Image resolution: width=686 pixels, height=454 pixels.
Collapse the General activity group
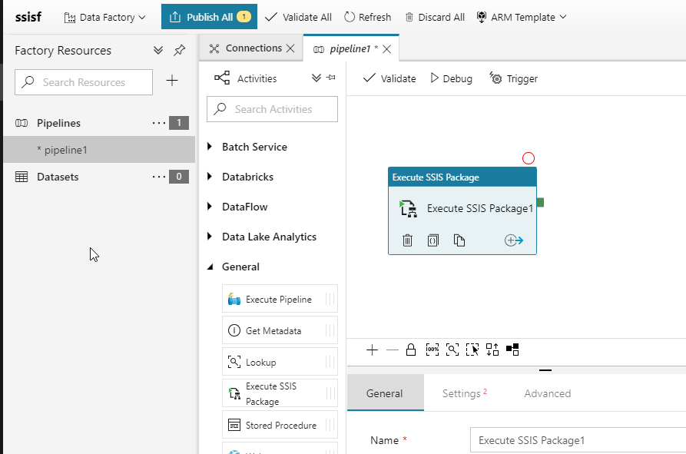210,267
